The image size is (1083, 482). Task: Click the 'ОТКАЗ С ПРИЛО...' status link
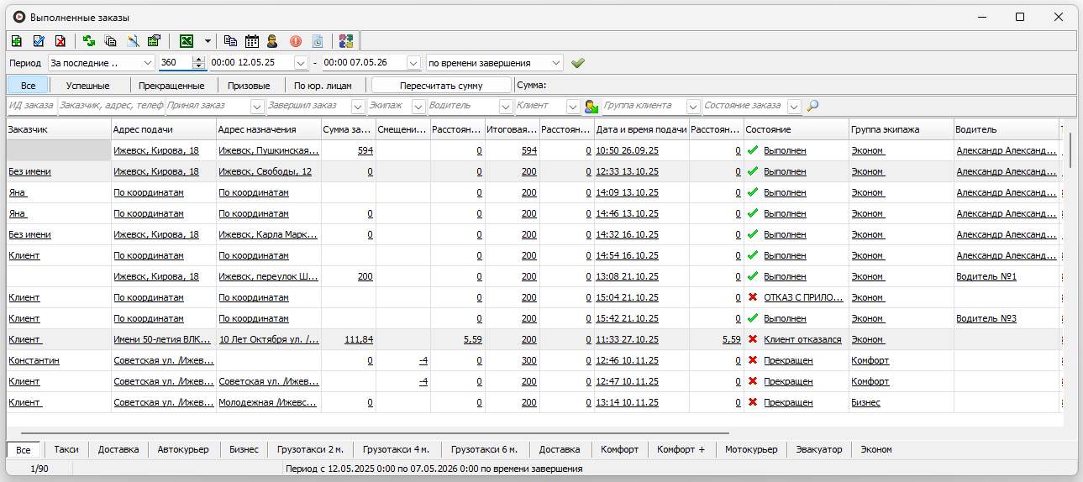point(803,297)
